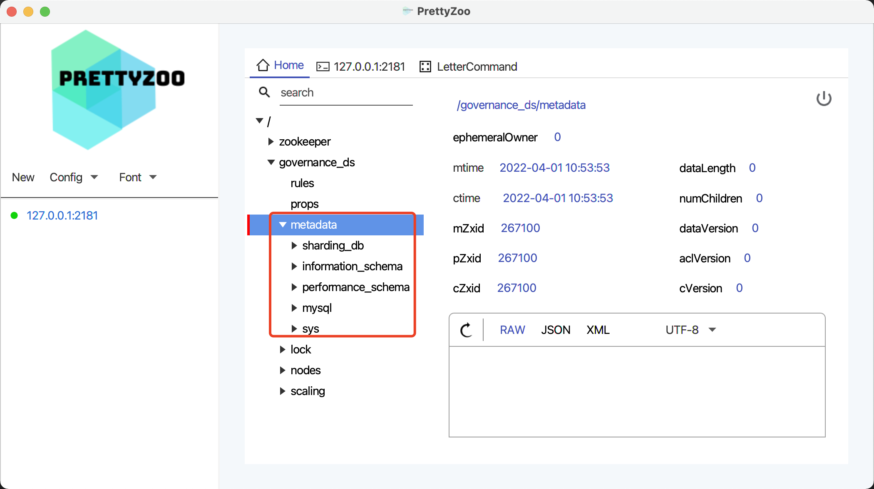Click the green connection status dot
The width and height of the screenshot is (874, 489).
(x=14, y=215)
